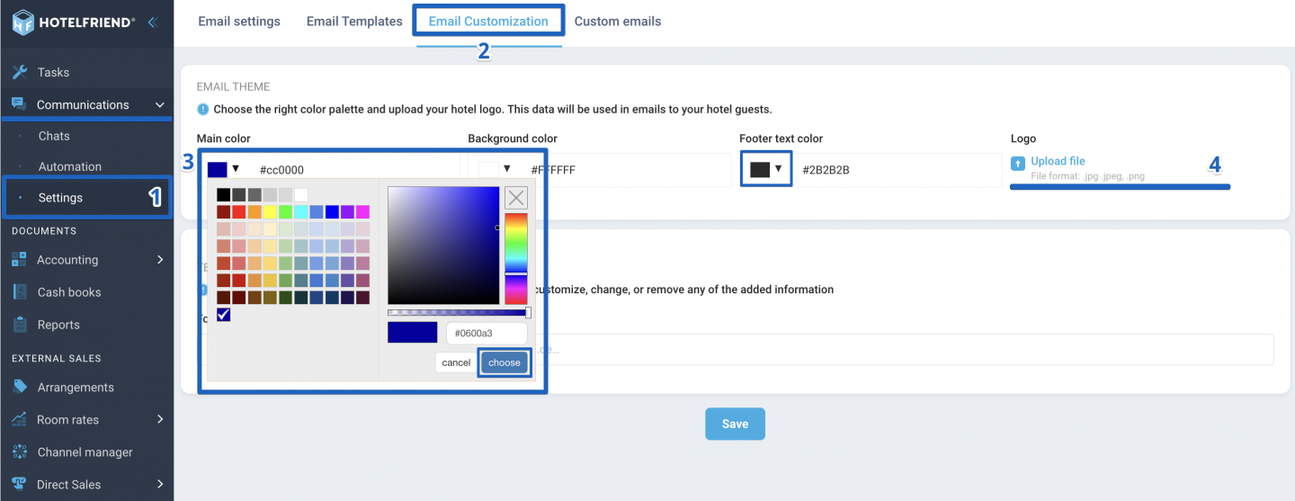Pick the bright green palette swatch
The width and height of the screenshot is (1295, 501).
point(286,211)
